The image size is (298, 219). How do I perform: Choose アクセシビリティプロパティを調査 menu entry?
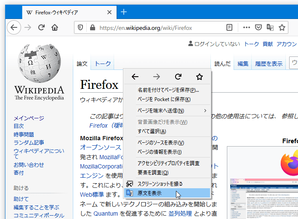[x=167, y=163]
